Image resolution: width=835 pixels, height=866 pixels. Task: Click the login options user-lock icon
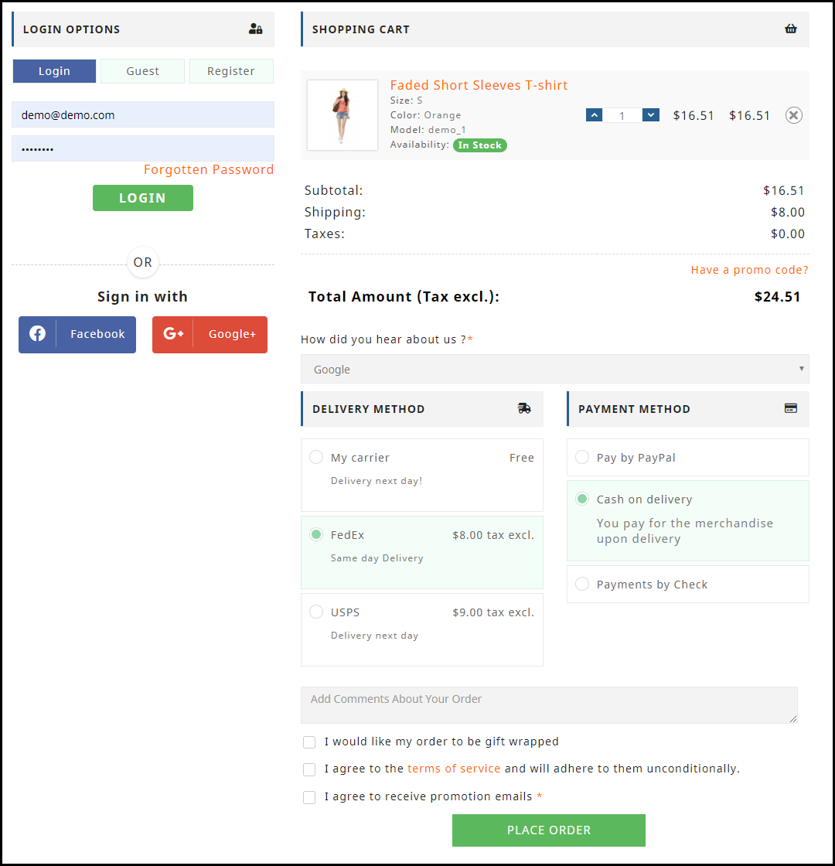[x=255, y=28]
